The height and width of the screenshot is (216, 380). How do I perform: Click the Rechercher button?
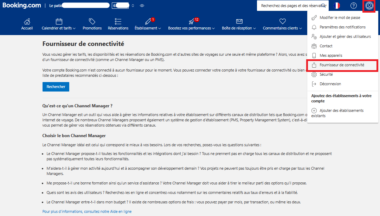pos(56,87)
